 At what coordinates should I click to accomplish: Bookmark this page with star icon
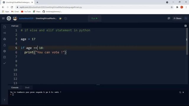[172, 7]
